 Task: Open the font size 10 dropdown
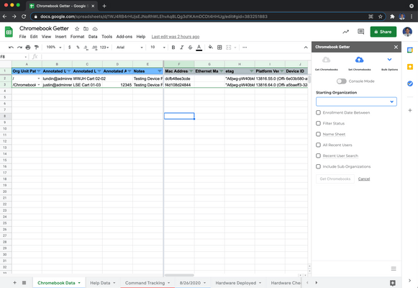click(x=158, y=48)
